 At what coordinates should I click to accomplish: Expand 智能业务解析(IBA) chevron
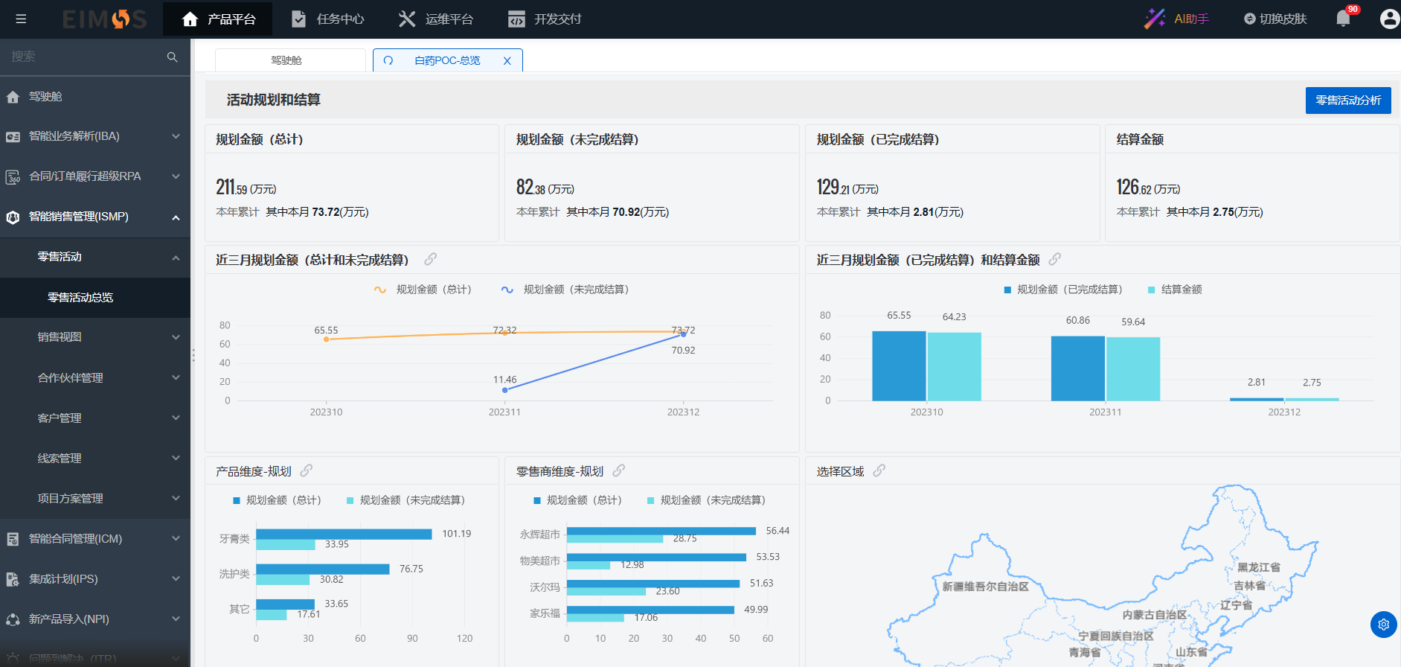pos(176,136)
